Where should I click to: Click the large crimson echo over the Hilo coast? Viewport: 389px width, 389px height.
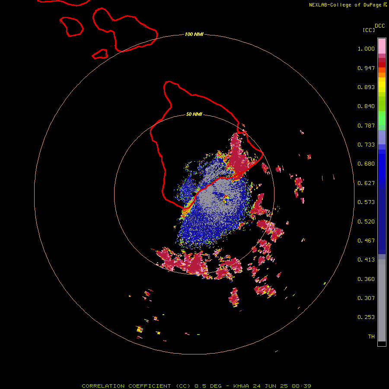coord(239,156)
